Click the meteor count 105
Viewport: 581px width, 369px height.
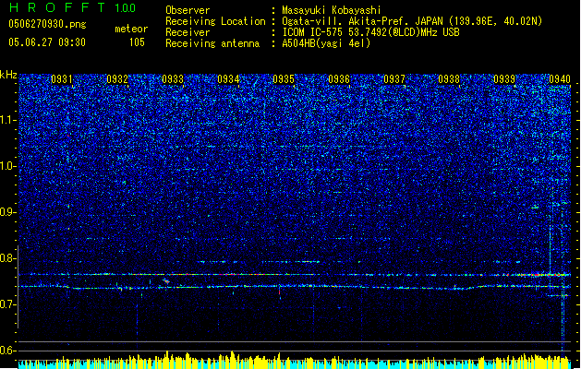pos(137,42)
